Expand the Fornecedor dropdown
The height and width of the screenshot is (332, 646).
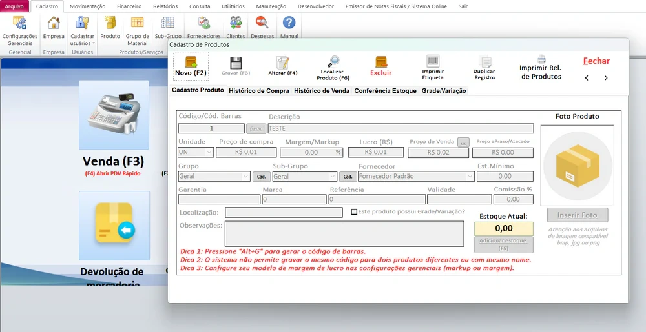[x=470, y=177]
